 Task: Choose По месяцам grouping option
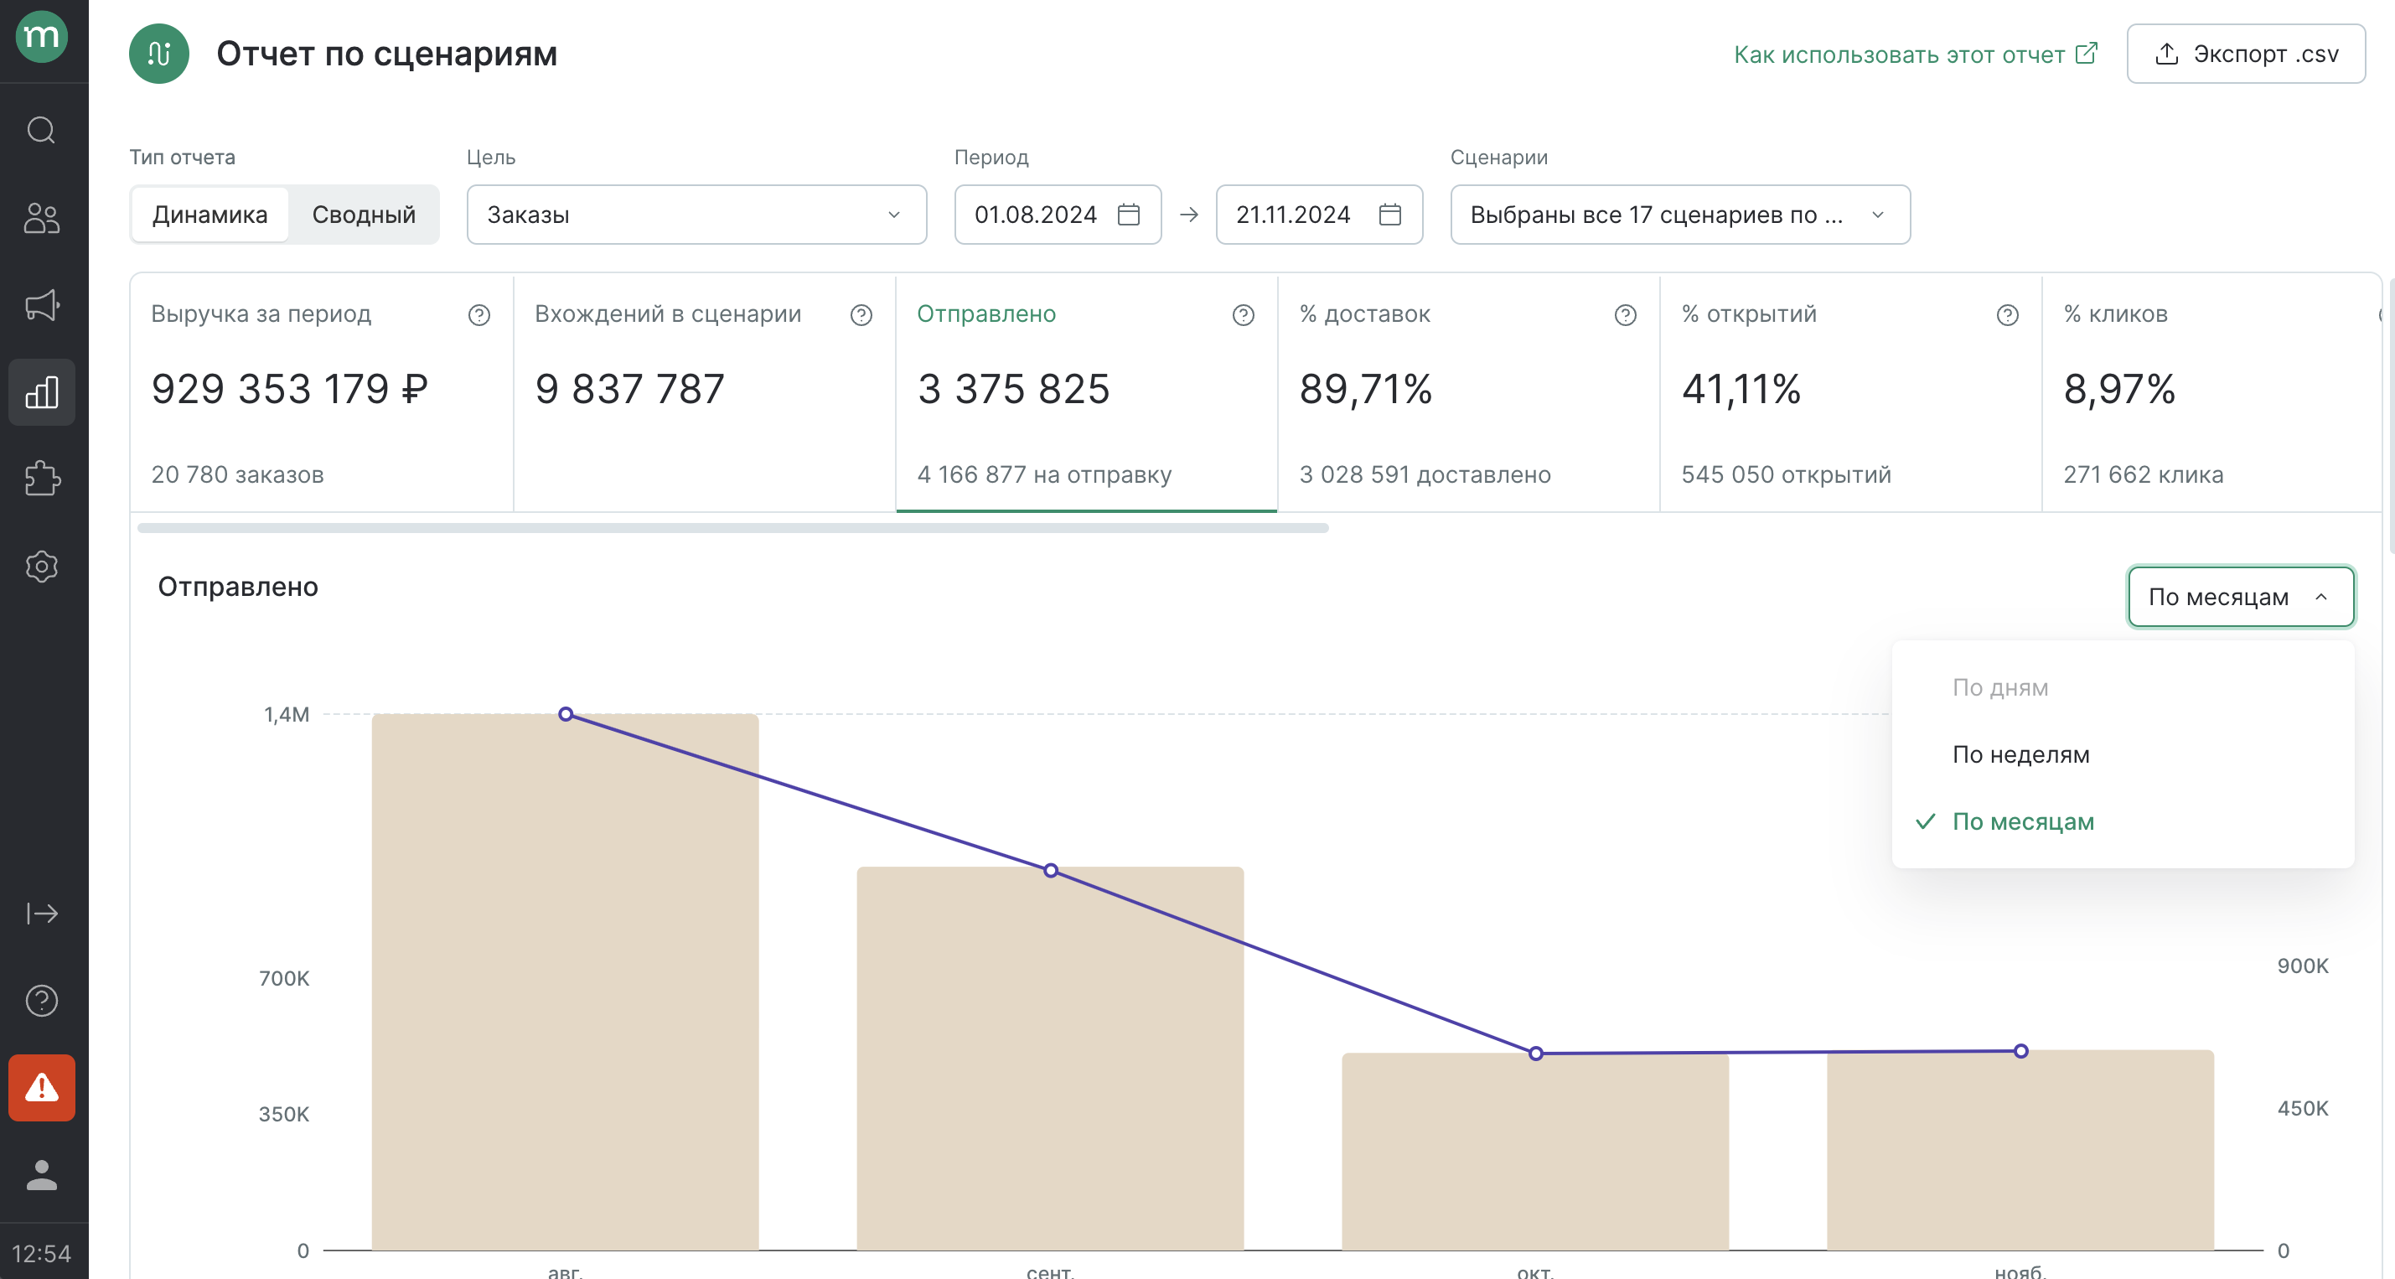[x=2123, y=821]
